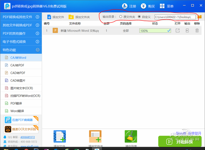The height and width of the screenshot is (150, 205).
Task: Click the 页码选择 column header
Action: point(126,23)
